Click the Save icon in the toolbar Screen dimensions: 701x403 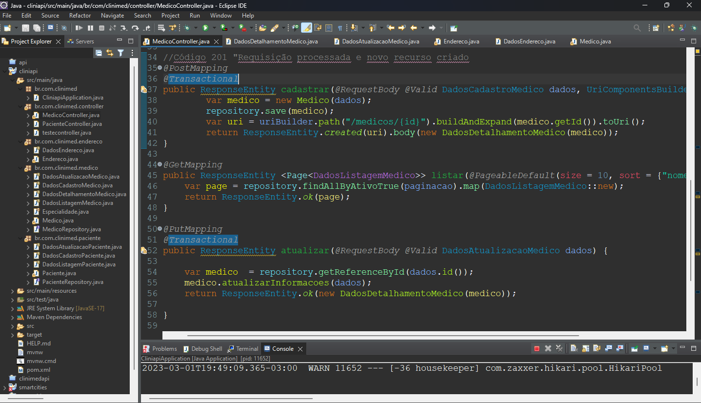[x=25, y=28]
